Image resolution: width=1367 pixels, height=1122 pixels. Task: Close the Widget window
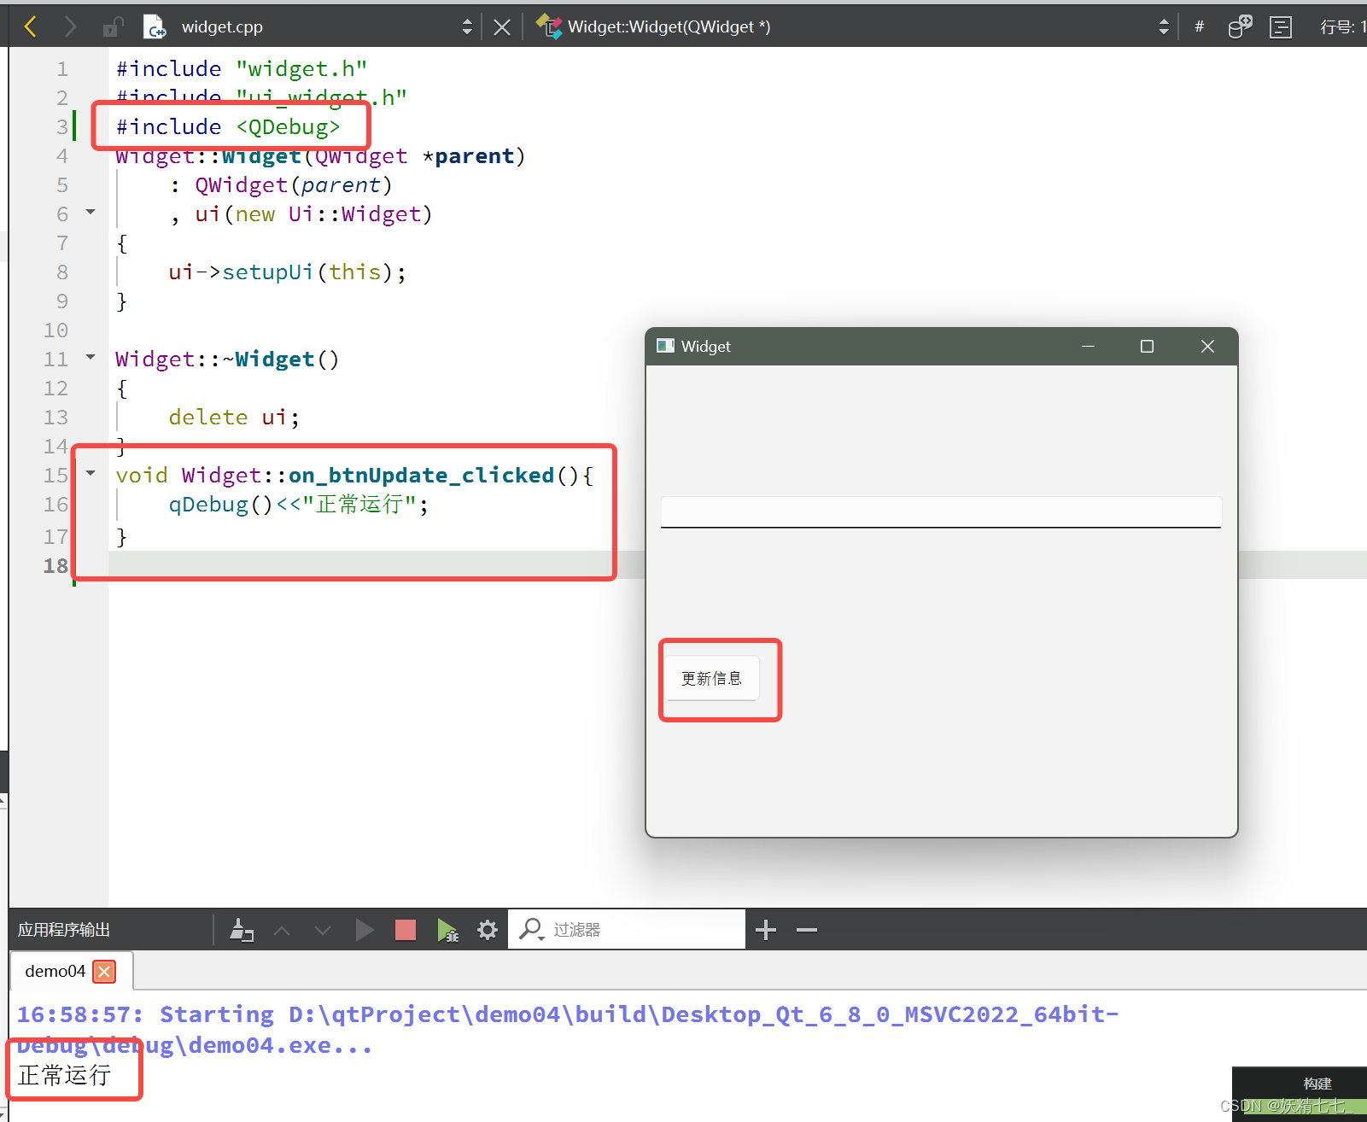tap(1207, 346)
